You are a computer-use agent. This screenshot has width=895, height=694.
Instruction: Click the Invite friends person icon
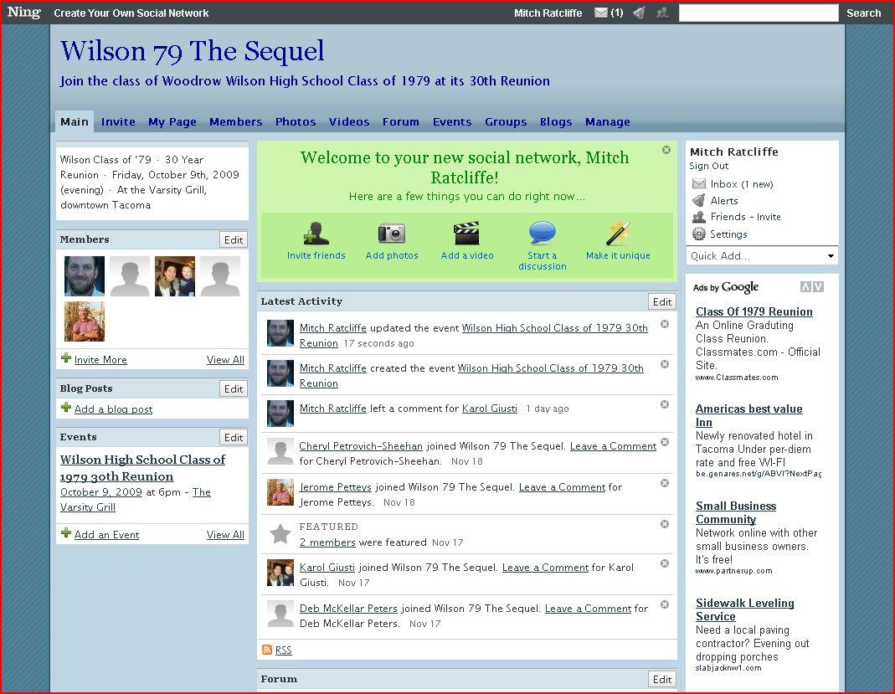(316, 234)
